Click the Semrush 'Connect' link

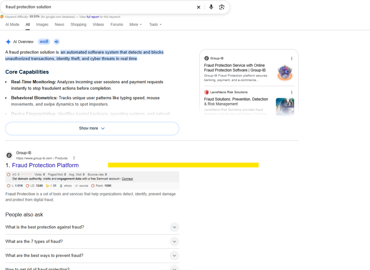point(128,179)
